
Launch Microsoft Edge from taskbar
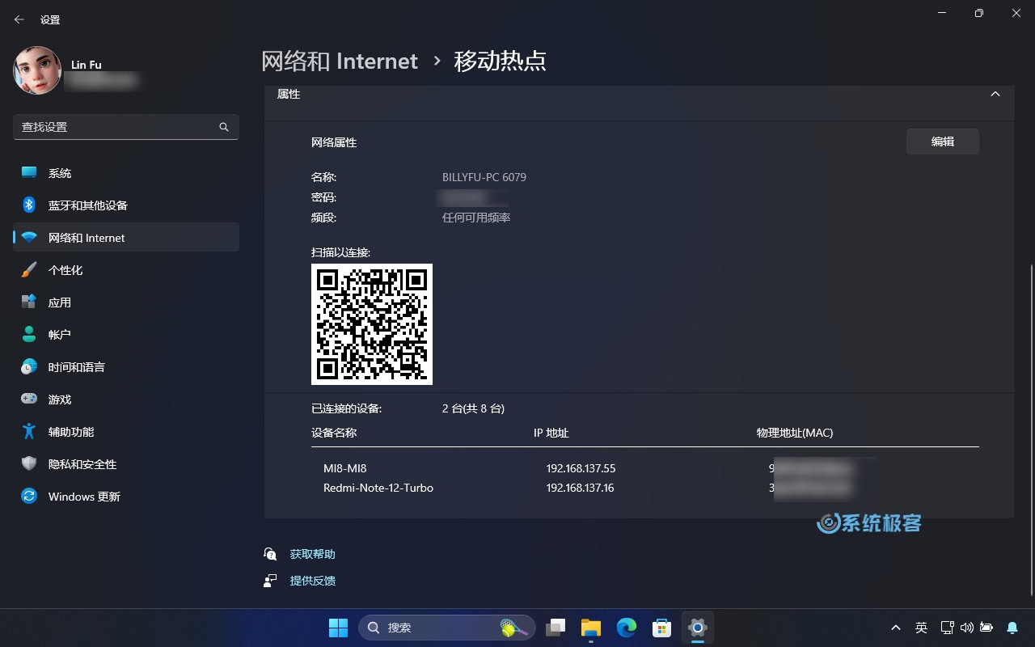627,628
